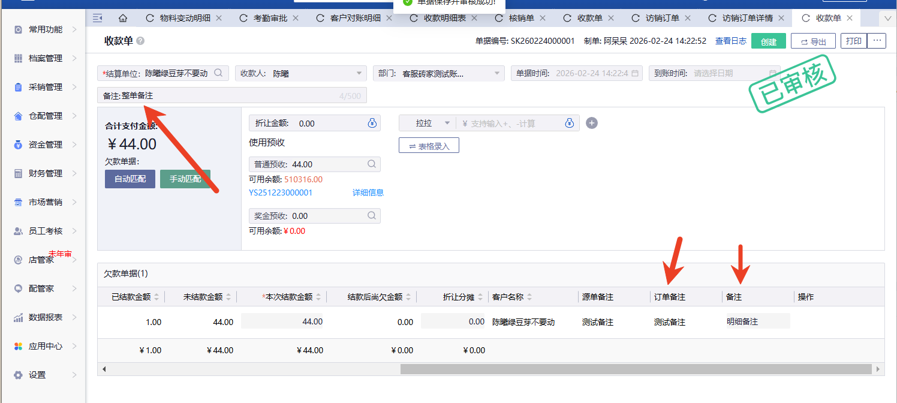Click the help question icon next to 收款单

[140, 41]
